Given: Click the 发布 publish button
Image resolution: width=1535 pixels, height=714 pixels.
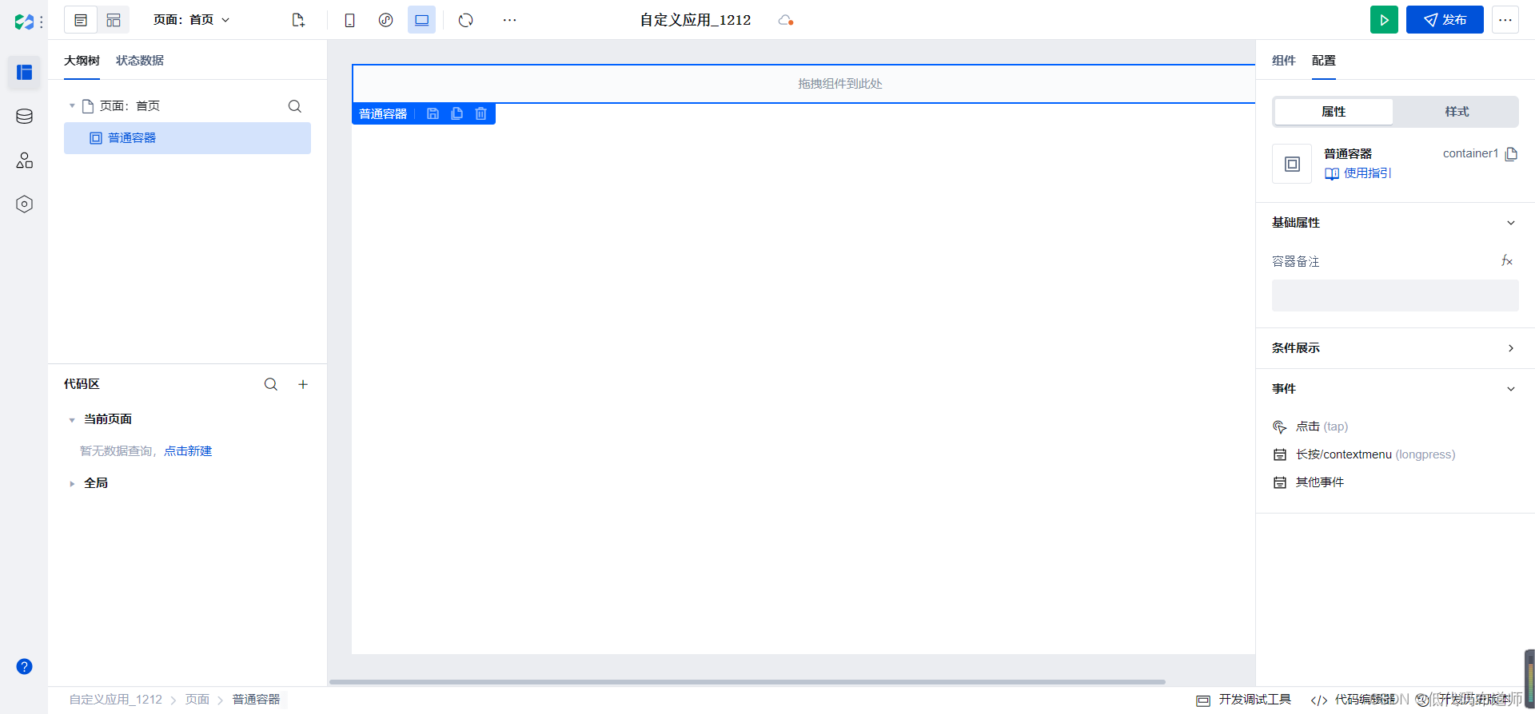Looking at the screenshot, I should click(1445, 20).
